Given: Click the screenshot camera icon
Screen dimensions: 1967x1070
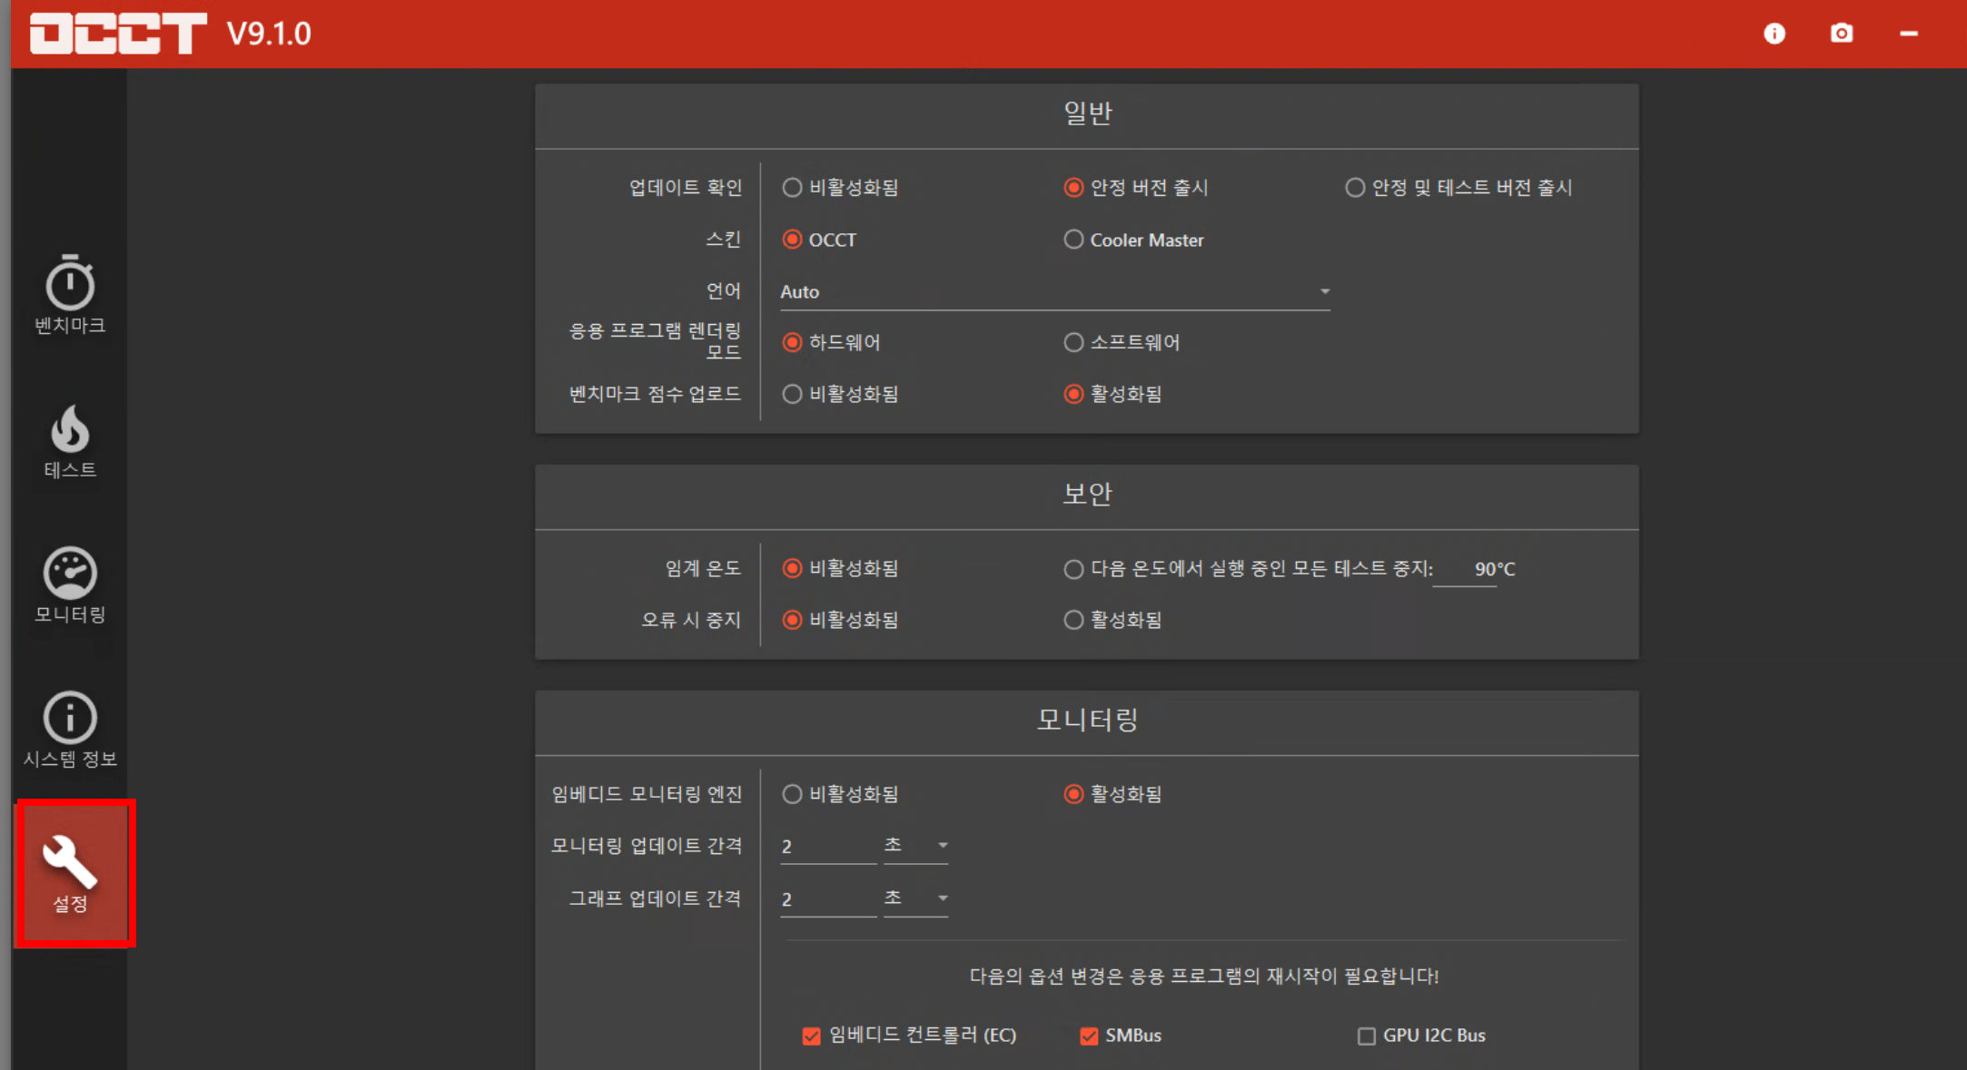Looking at the screenshot, I should click(1841, 34).
